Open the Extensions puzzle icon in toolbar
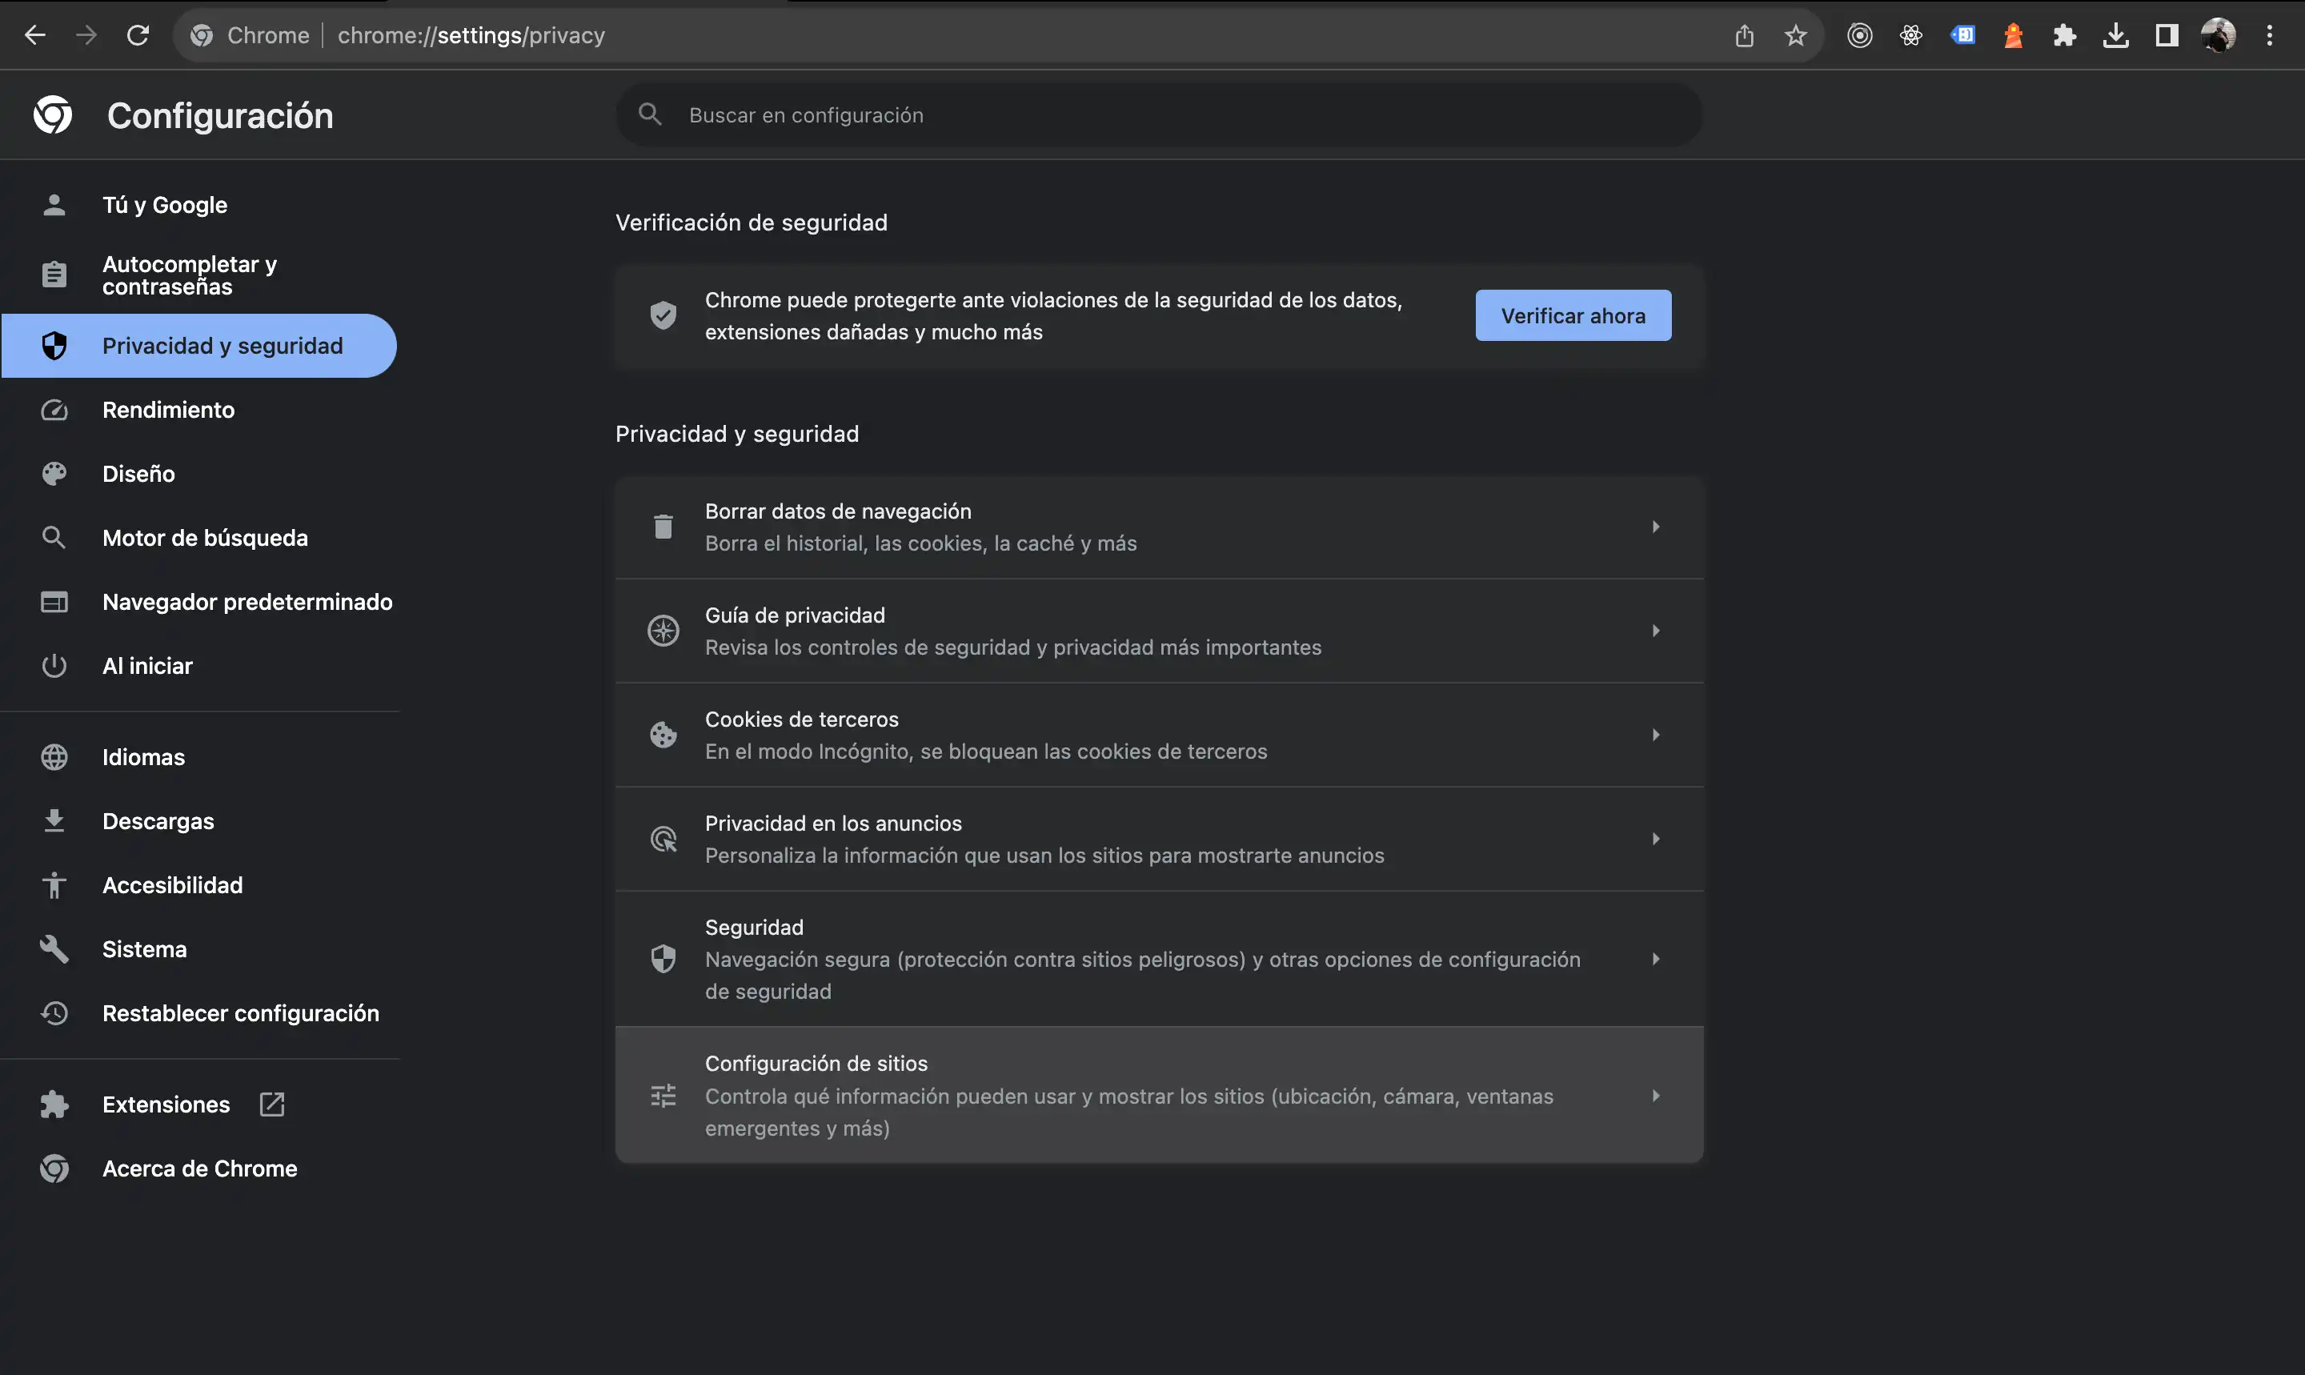Image resolution: width=2305 pixels, height=1375 pixels. pyautogui.click(x=2064, y=35)
